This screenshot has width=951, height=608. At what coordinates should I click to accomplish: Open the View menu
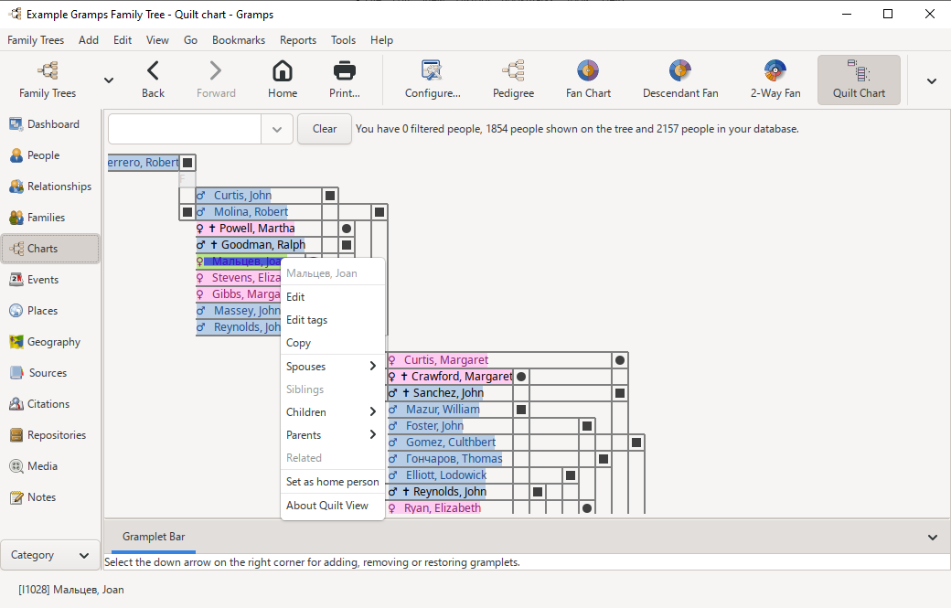(157, 40)
